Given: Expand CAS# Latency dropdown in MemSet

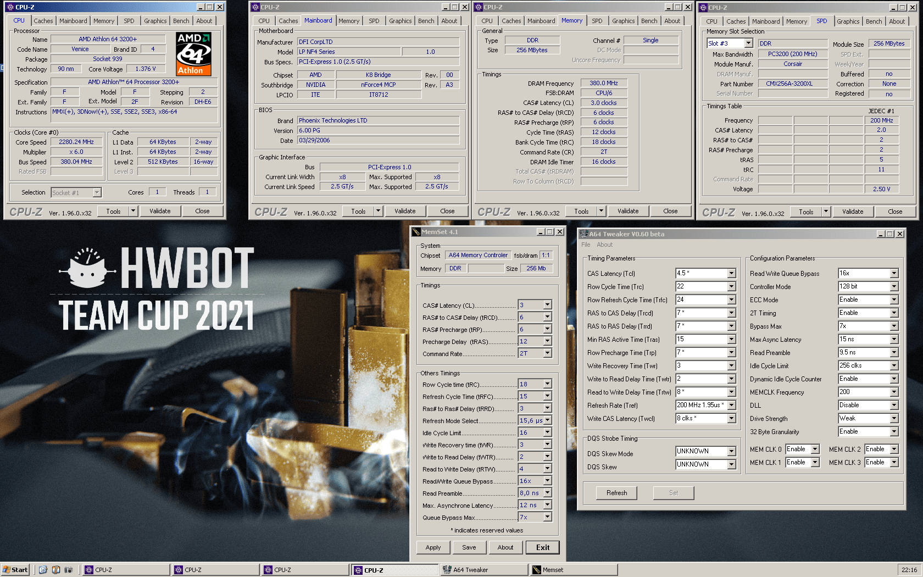Looking at the screenshot, I should click(x=547, y=305).
